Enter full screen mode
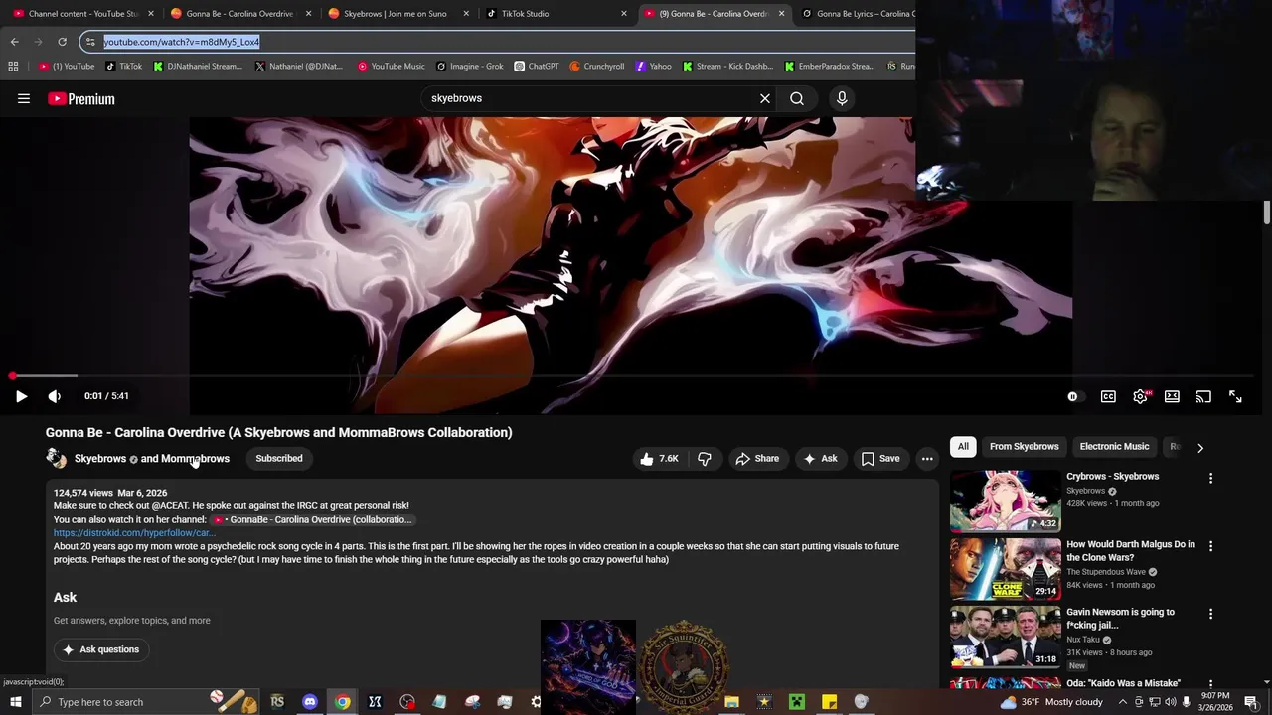The height and width of the screenshot is (715, 1272). click(1235, 396)
